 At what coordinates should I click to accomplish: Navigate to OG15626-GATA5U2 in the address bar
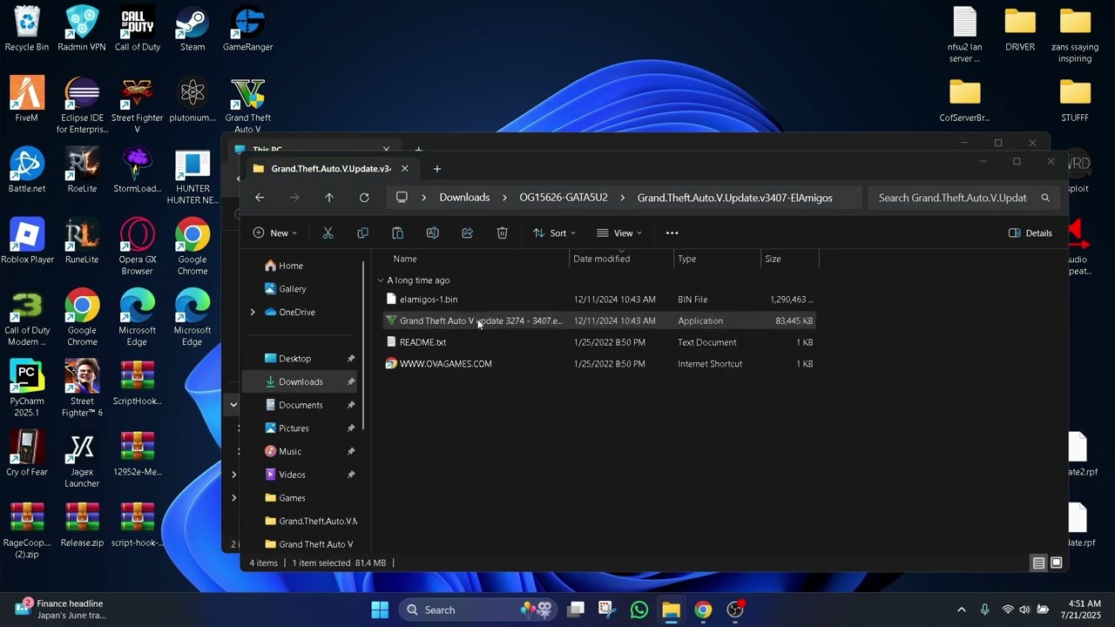pos(564,198)
